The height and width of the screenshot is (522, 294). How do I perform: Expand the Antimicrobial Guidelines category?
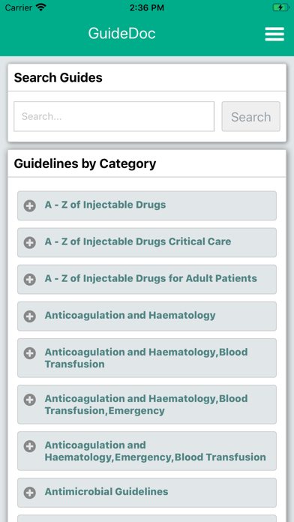click(x=147, y=493)
